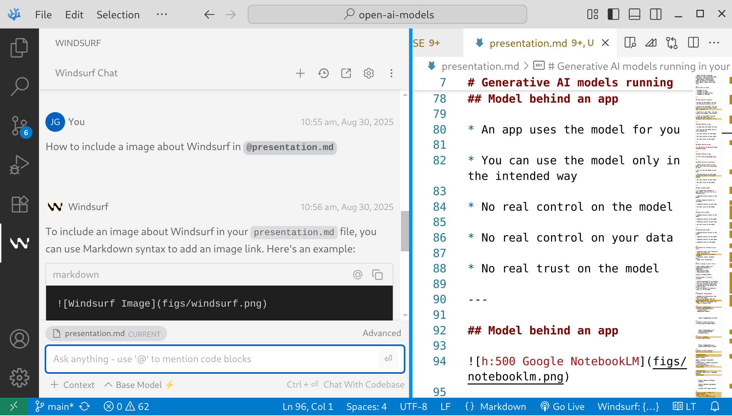Click Chat With Codebase
Viewport: 732px width, 416px height.
click(364, 384)
